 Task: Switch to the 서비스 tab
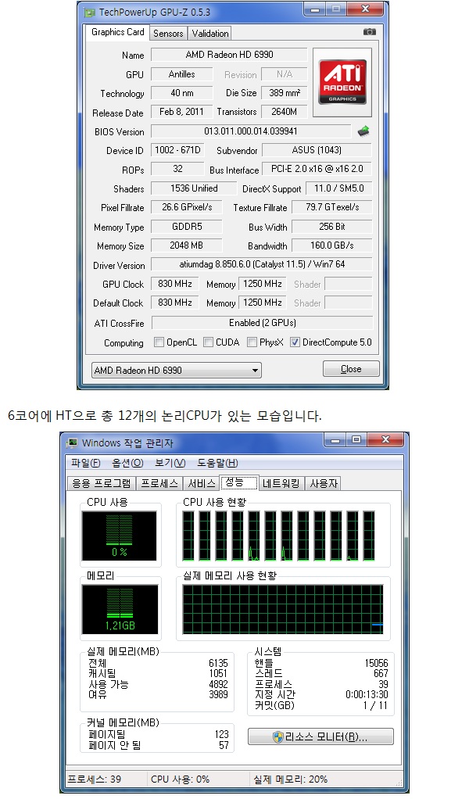tap(202, 483)
